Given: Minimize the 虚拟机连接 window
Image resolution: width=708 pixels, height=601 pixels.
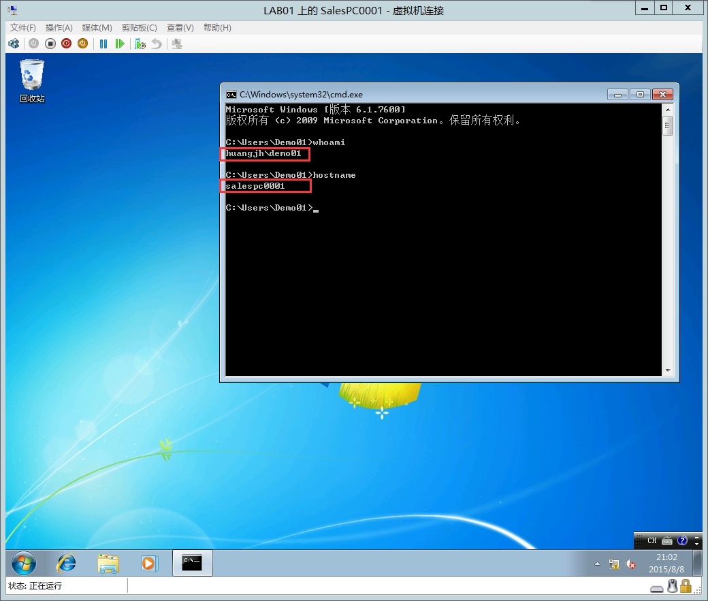Looking at the screenshot, I should click(645, 8).
